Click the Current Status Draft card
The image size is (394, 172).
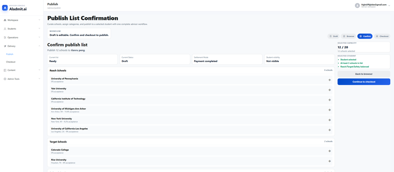pos(155,60)
